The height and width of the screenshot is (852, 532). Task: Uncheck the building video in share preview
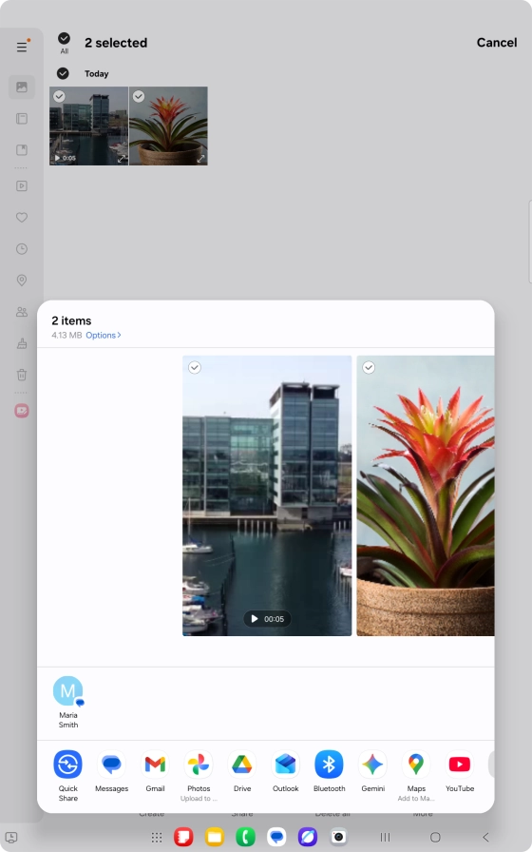195,368
